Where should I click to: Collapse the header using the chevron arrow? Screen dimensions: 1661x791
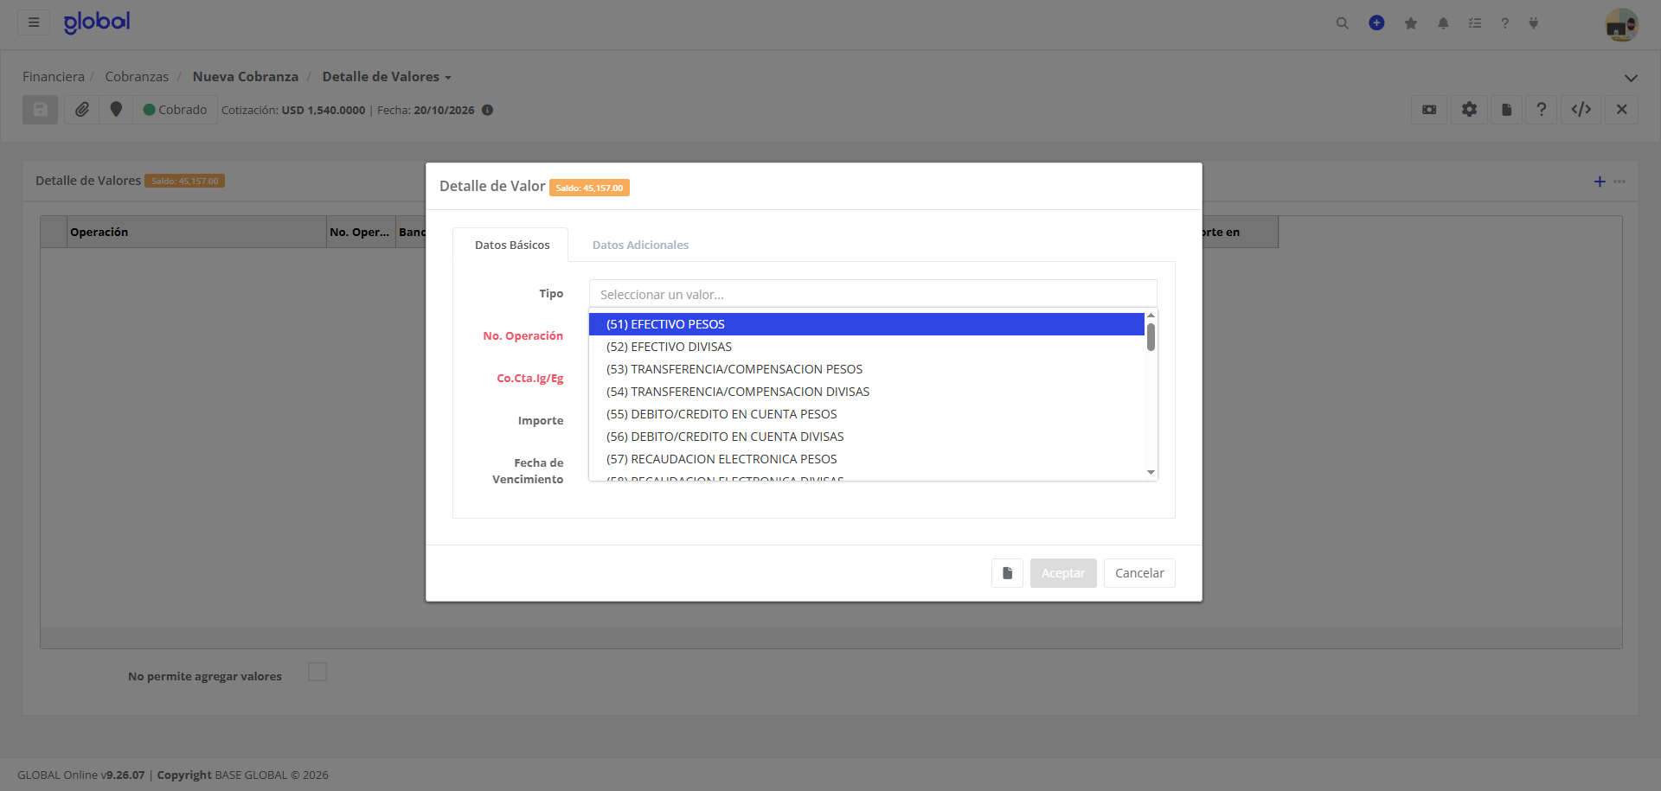click(x=1631, y=78)
